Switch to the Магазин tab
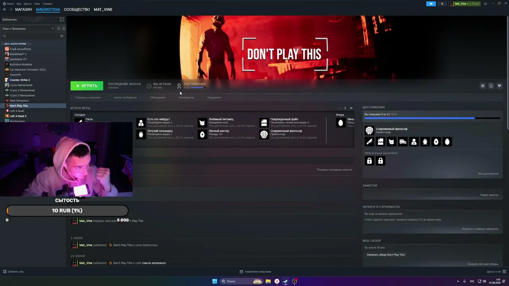Screen dimensions: 509x286 pos(23,10)
